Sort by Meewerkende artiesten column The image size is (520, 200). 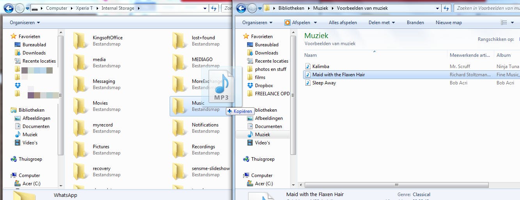coord(471,55)
